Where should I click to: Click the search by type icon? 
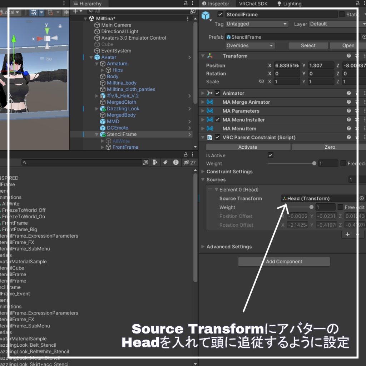click(x=155, y=163)
